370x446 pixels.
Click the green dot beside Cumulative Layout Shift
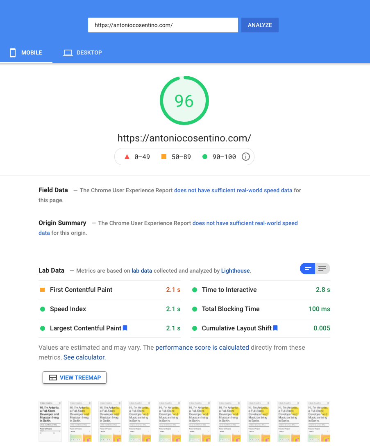tap(195, 328)
